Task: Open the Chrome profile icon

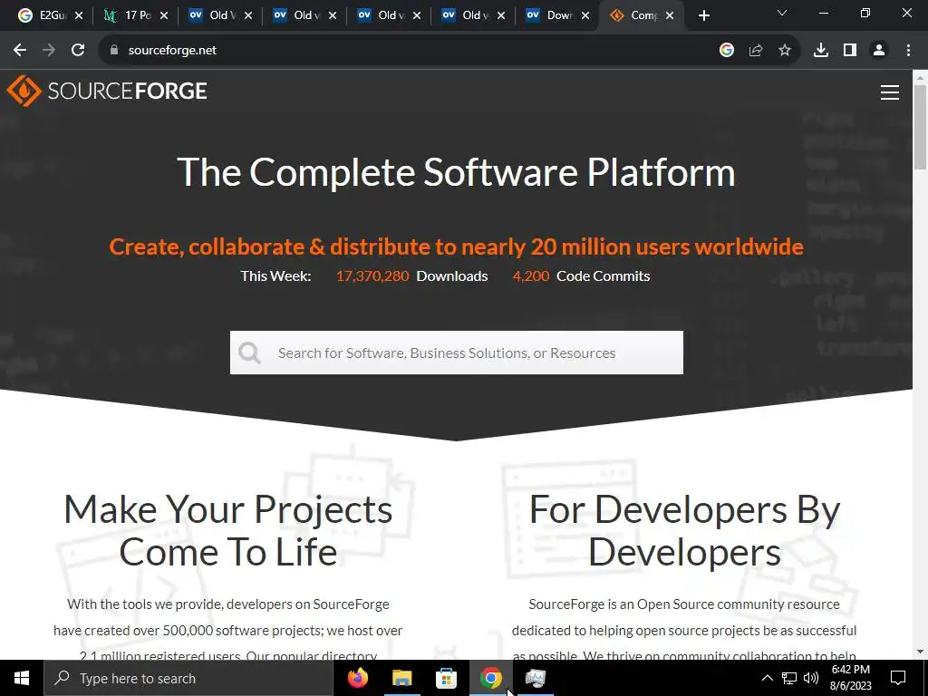Action: point(879,51)
